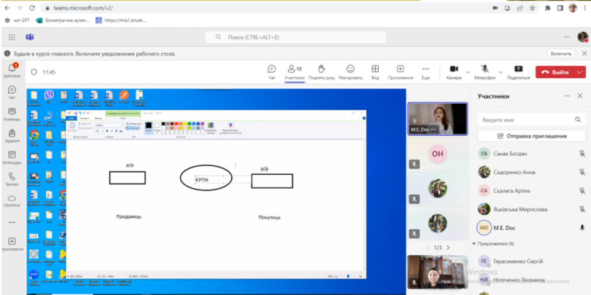
Task: Open the meeting Chat (Чат) panel
Action: click(x=272, y=71)
